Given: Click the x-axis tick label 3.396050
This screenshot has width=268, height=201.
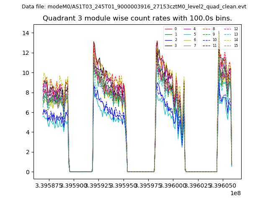Looking at the screenshot, I should [x=222, y=185].
